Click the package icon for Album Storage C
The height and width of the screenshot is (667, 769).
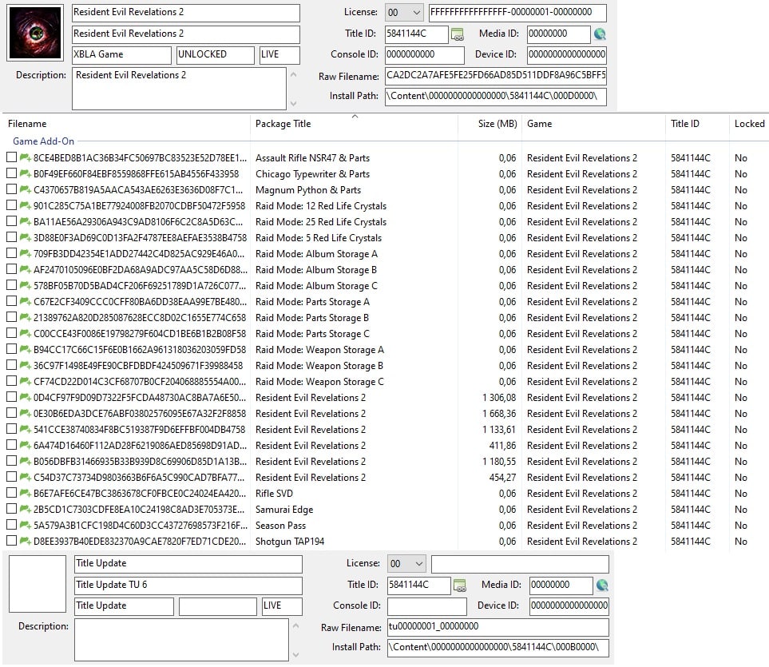(26, 285)
